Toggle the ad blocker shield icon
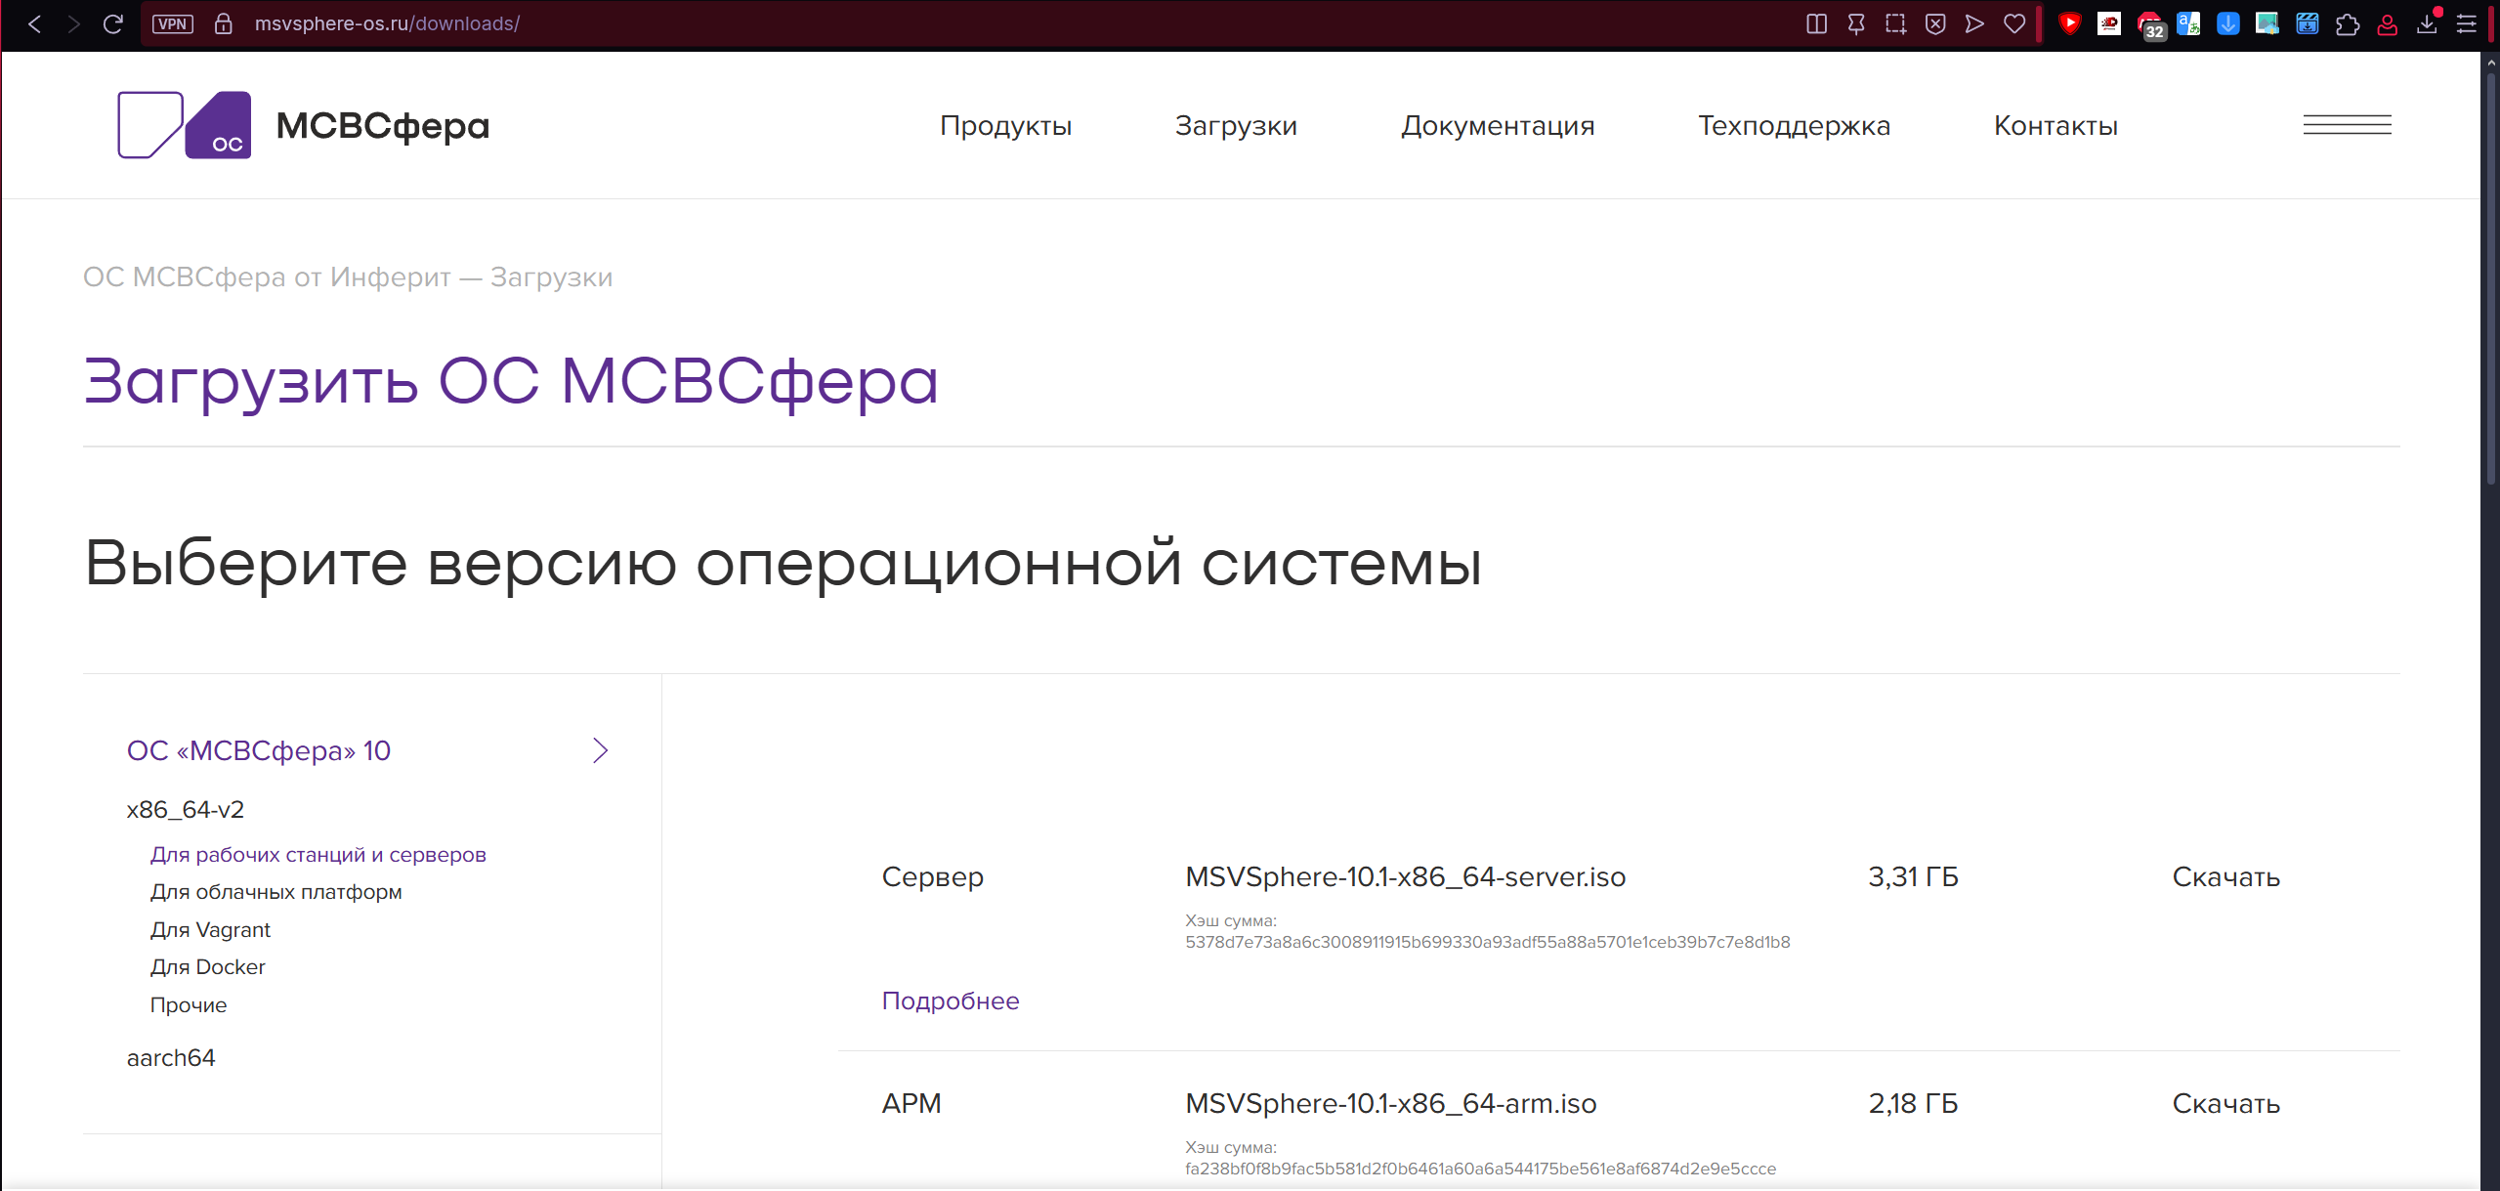This screenshot has width=2500, height=1191. pyautogui.click(x=1935, y=23)
